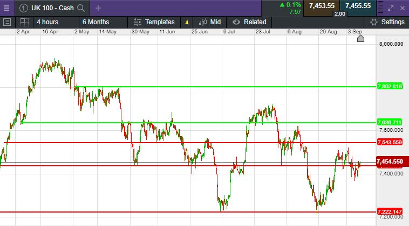Click the 16 Apr date label
409x226 pixels.
point(50,32)
